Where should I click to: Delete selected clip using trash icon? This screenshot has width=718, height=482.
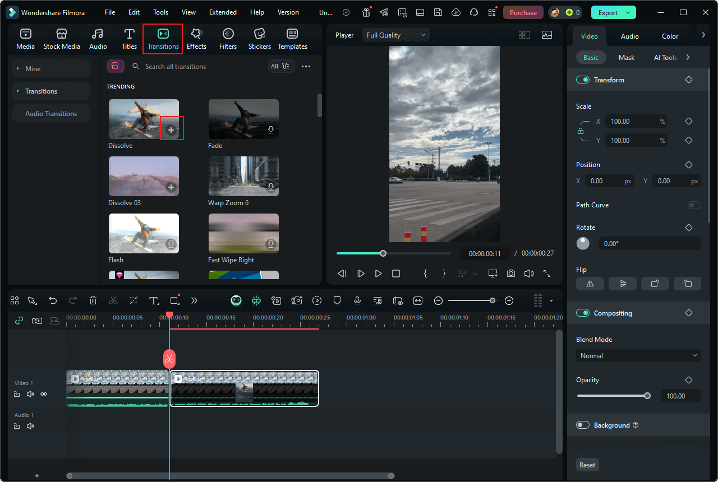(x=93, y=301)
